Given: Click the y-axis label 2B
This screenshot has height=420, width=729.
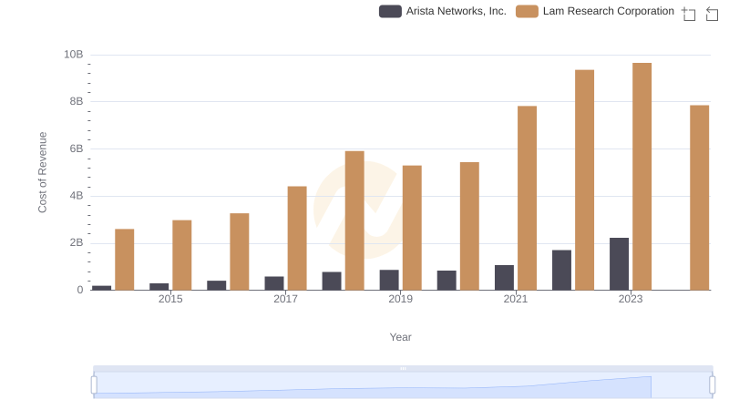Looking at the screenshot, I should click(77, 242).
